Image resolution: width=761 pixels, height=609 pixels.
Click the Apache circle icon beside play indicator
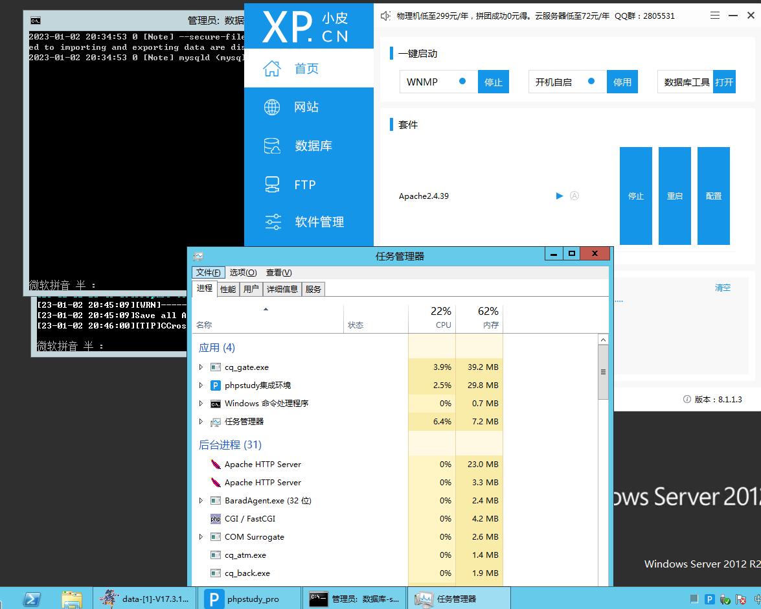(574, 196)
